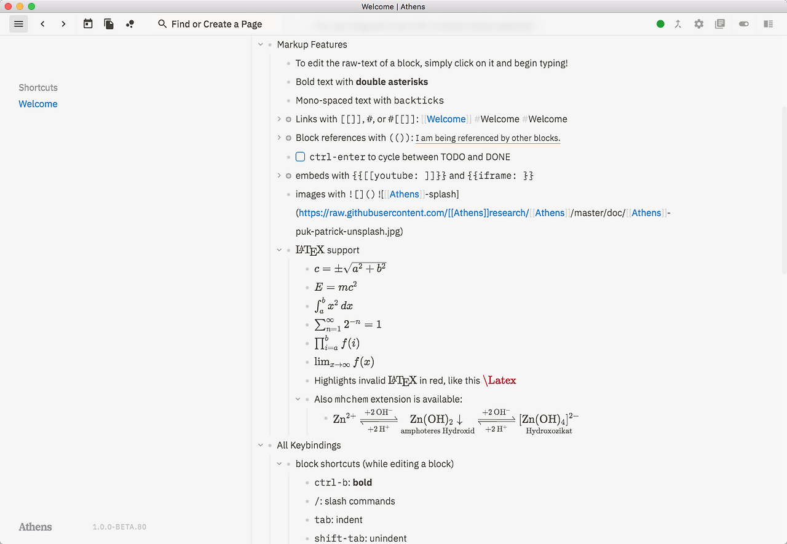Click the green sync status indicator

click(660, 24)
